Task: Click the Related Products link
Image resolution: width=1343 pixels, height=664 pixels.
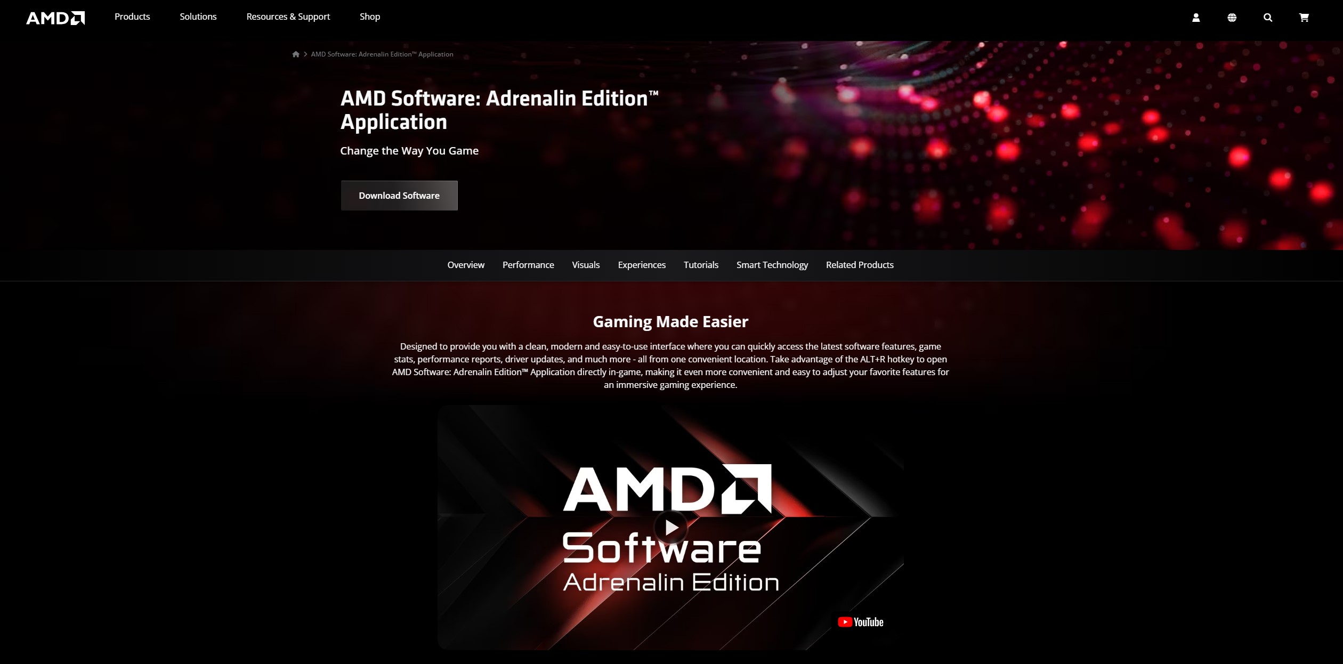Action: pyautogui.click(x=859, y=265)
